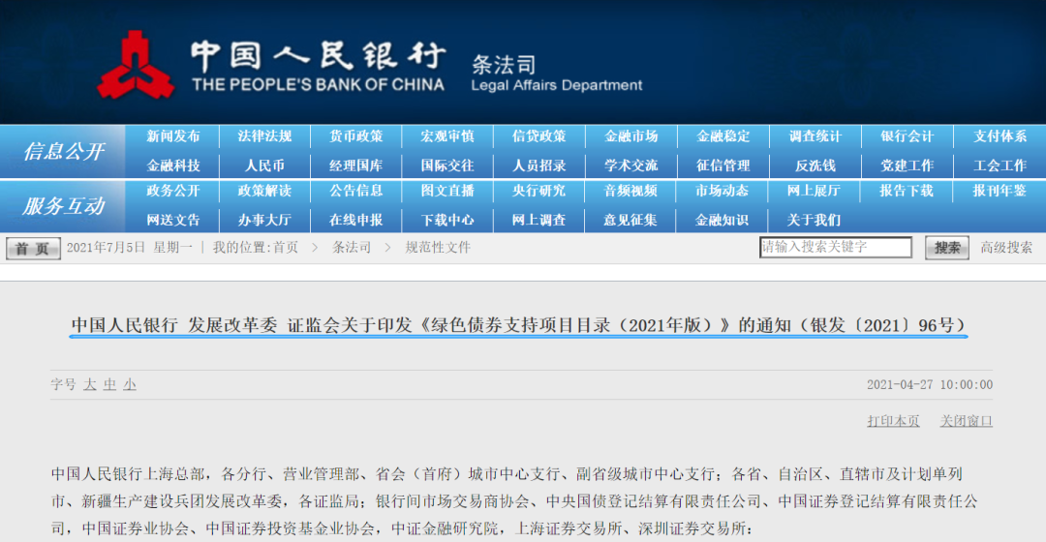Image resolution: width=1046 pixels, height=542 pixels.
Task: Go to 金融市场 section
Action: (631, 136)
